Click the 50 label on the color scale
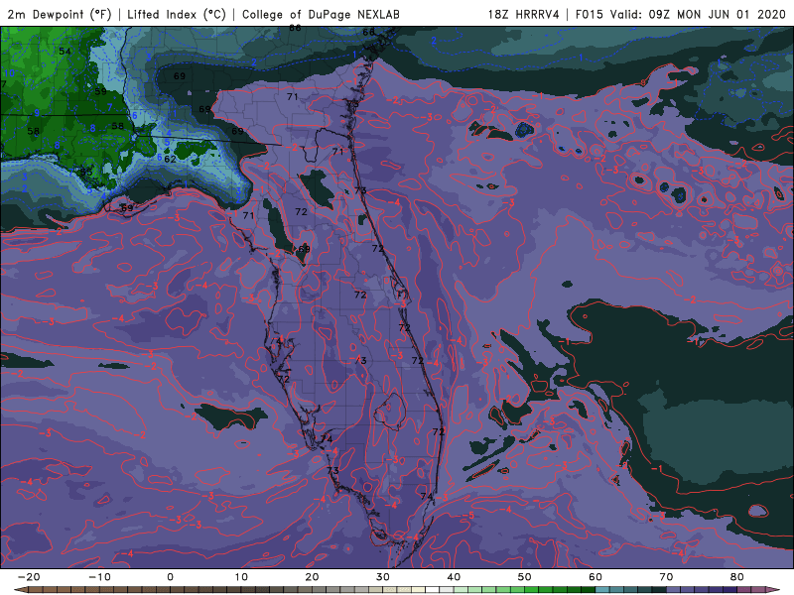Screen dimensions: 794x595 tap(525, 577)
